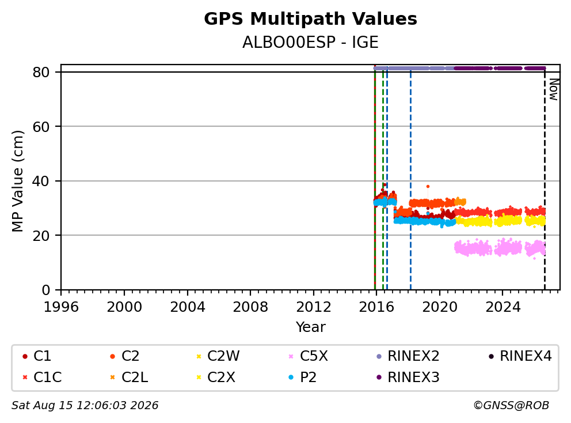This screenshot has width=571, height=423.
Task: Click the Now dashed line label
Action: [x=554, y=89]
